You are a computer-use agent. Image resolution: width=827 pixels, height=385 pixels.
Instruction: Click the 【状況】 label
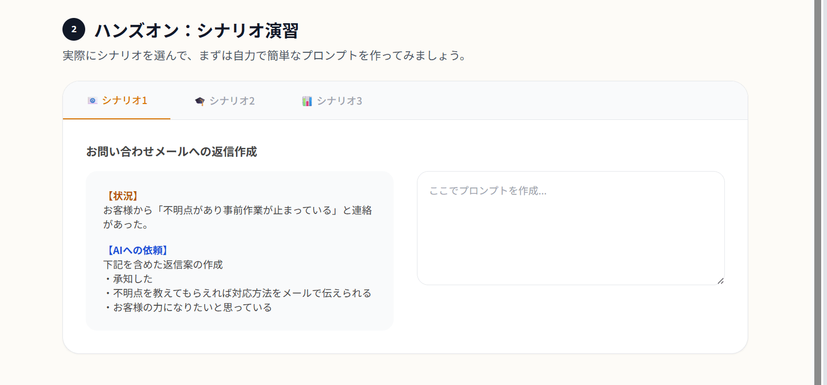click(x=122, y=196)
